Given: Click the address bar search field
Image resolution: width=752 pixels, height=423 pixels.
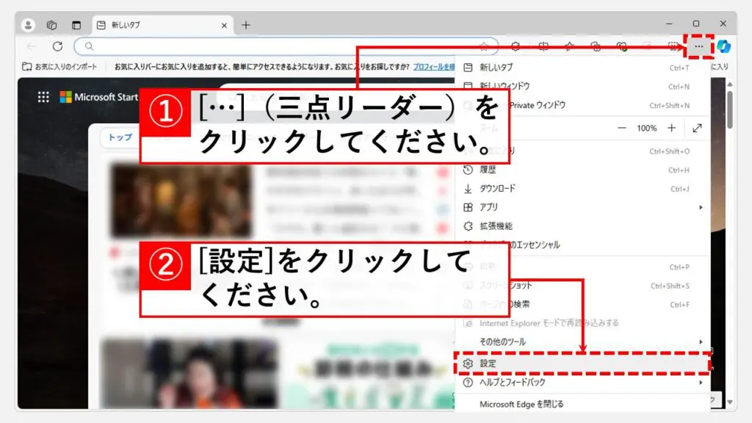Looking at the screenshot, I should pos(286,46).
